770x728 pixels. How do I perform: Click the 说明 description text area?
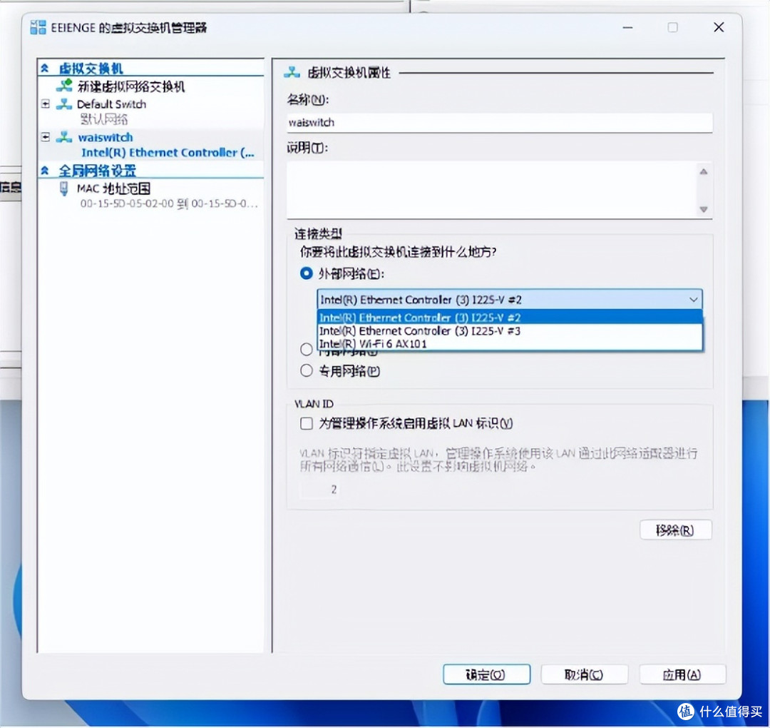(x=491, y=190)
